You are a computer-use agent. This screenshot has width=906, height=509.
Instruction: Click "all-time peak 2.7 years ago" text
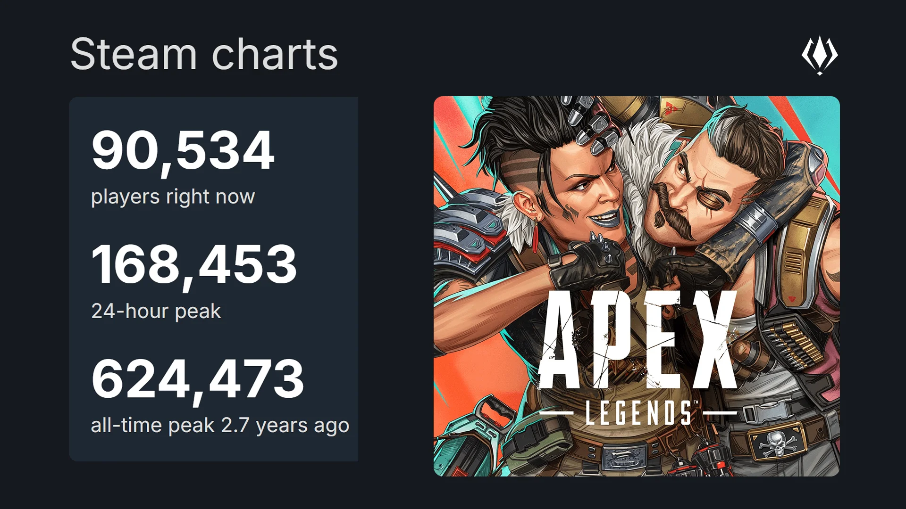(220, 426)
